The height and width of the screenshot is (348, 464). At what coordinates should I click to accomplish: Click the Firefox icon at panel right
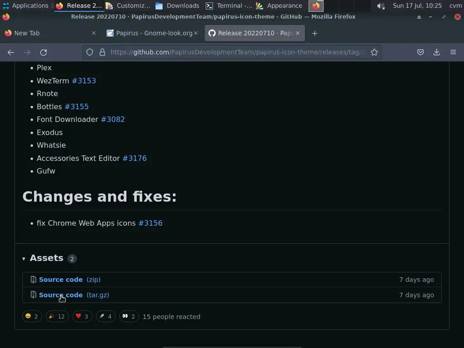point(316,5)
